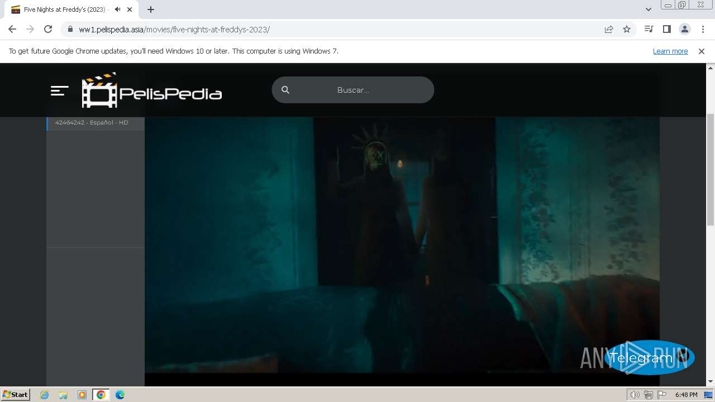This screenshot has width=715, height=402.
Task: Open Chrome three-dot menu
Action: pos(703,29)
